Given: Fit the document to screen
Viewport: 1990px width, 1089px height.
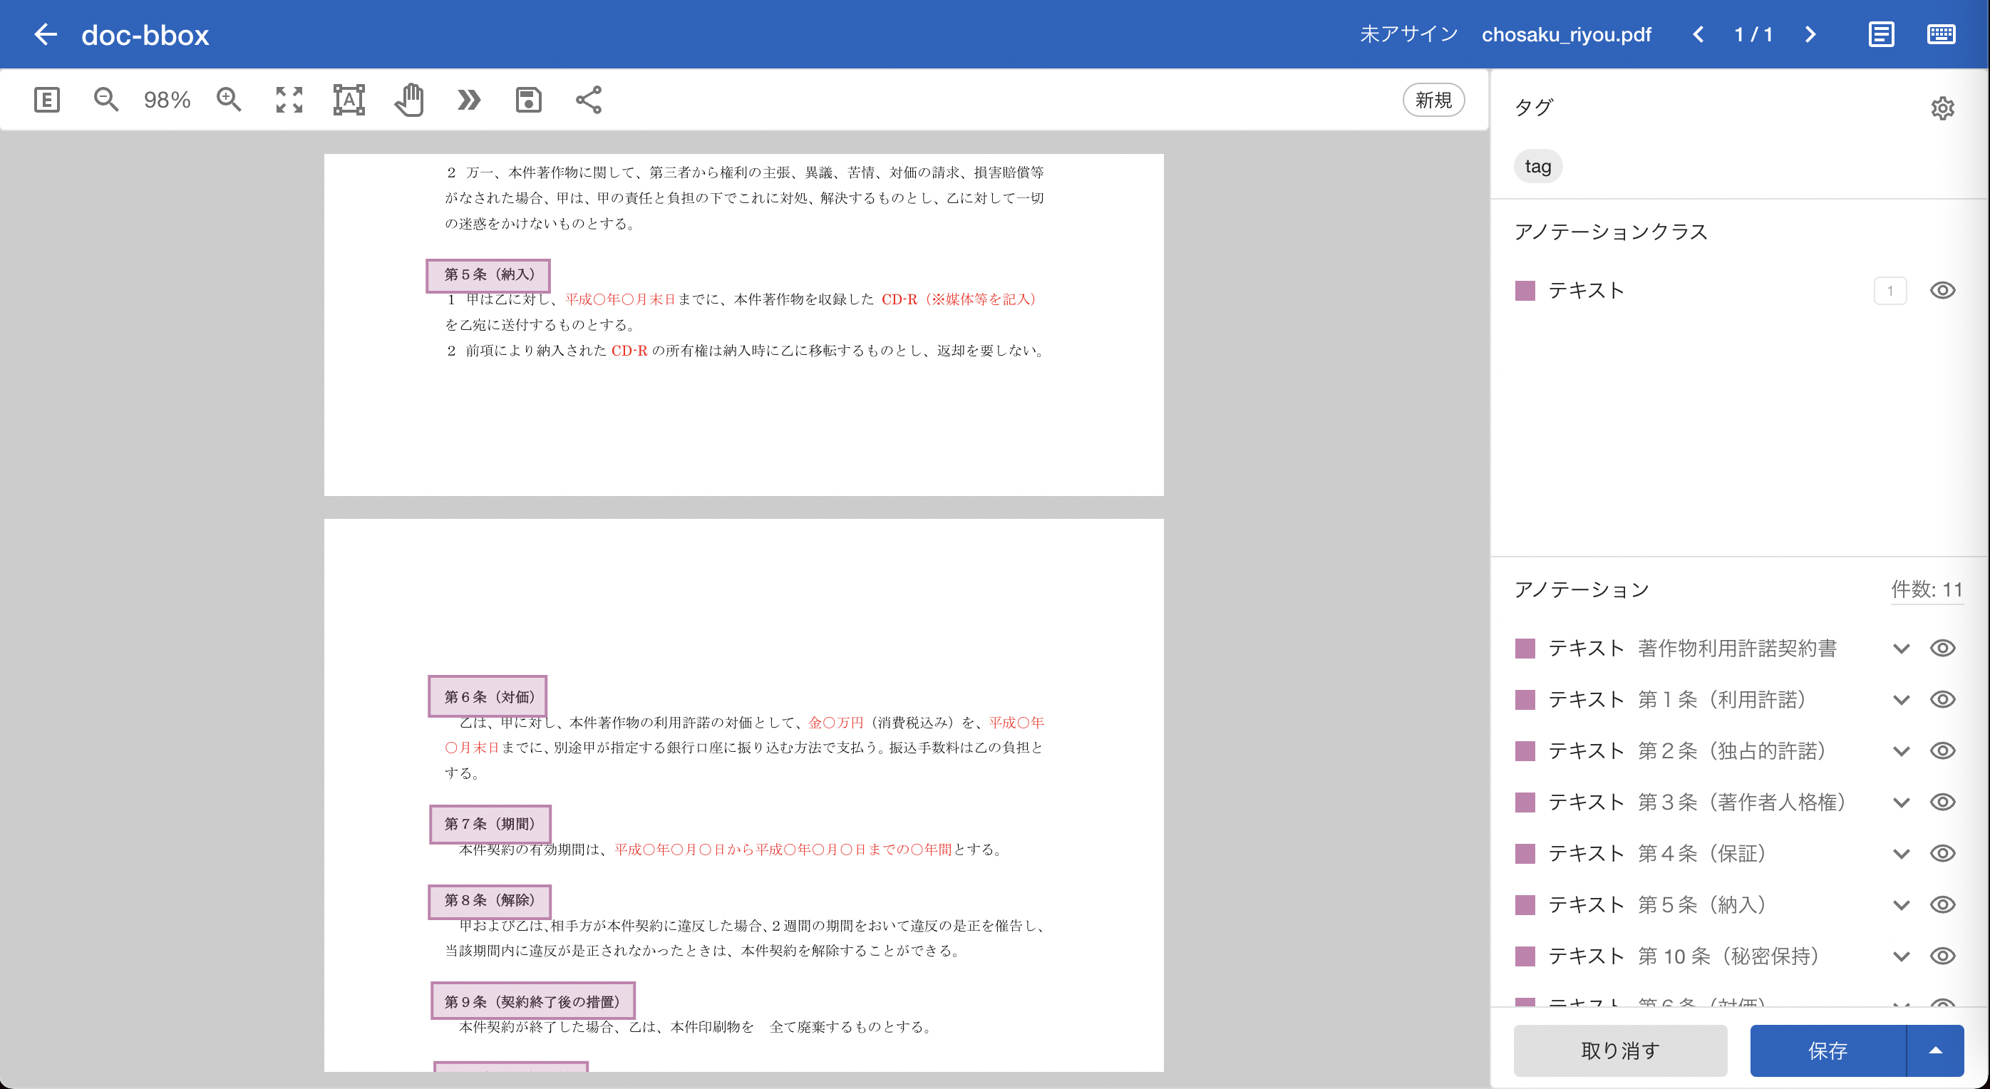Looking at the screenshot, I should pos(289,100).
